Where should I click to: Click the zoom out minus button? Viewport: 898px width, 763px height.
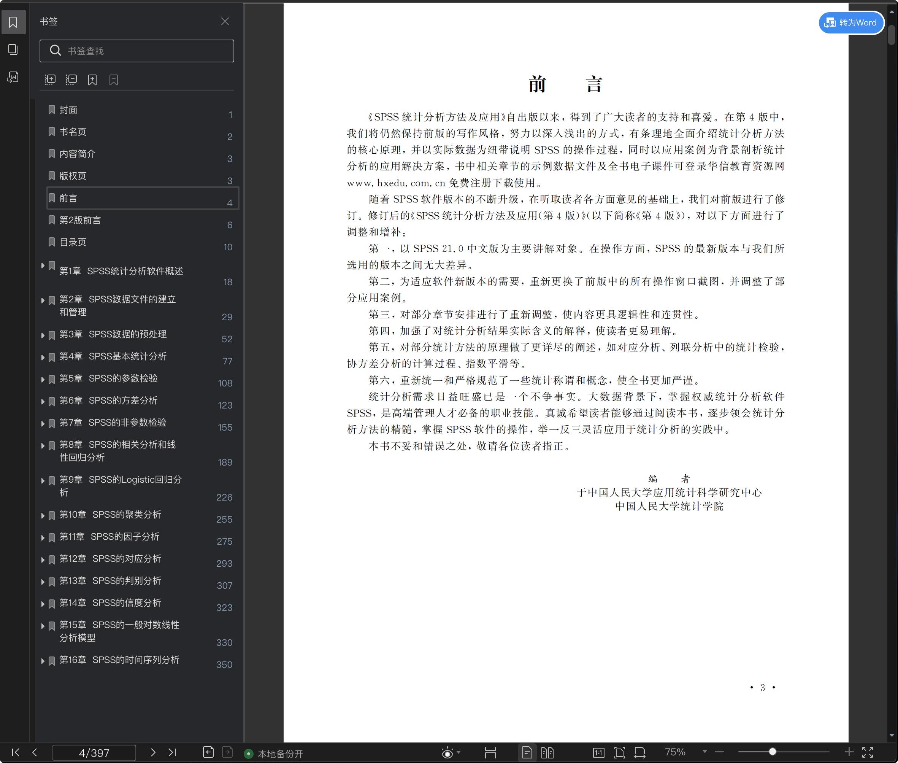[719, 752]
